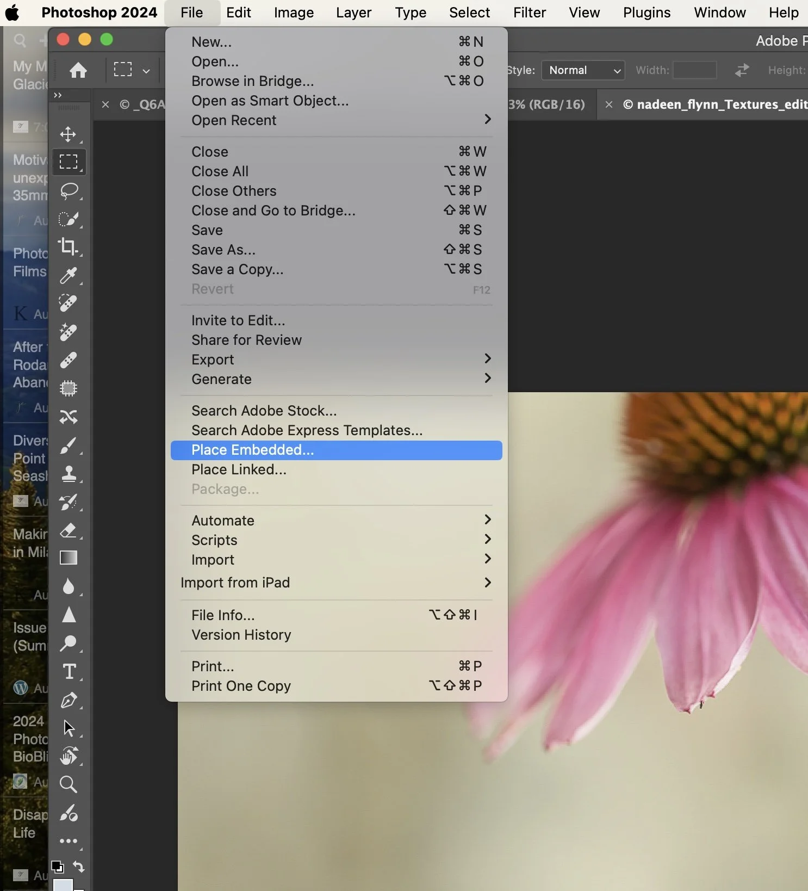Screen dimensions: 808x891
Task: Expand the Import submenu
Action: tap(337, 560)
